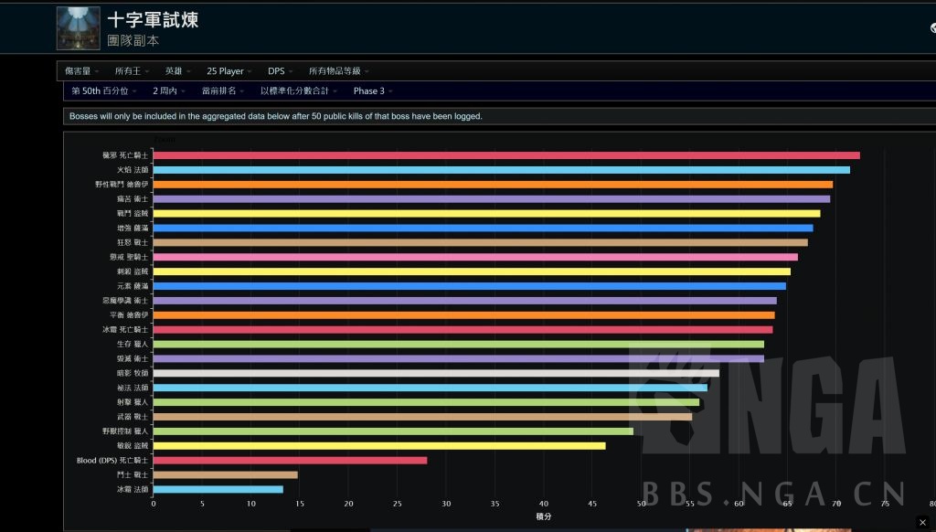Viewport: 936px width, 532px height.
Task: Expand the 所有王 boss filter
Action: [132, 71]
